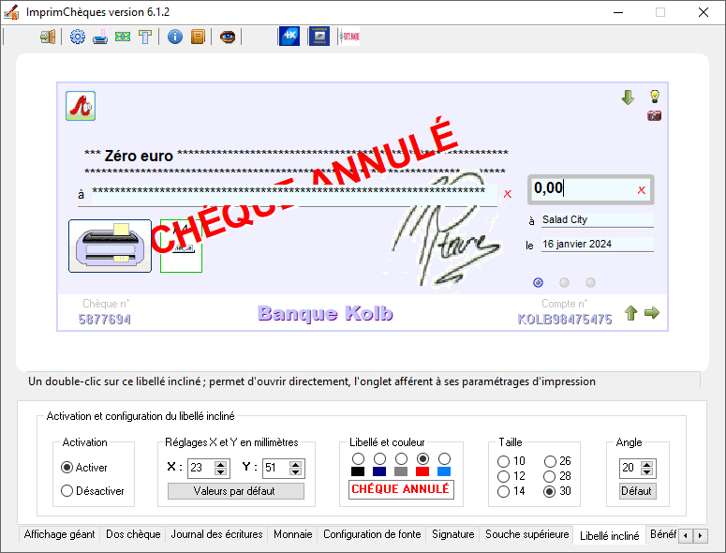Choose the red label color radio
This screenshot has height=553, width=726.
[422, 459]
